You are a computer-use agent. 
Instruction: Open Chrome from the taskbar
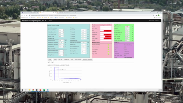[33, 90]
